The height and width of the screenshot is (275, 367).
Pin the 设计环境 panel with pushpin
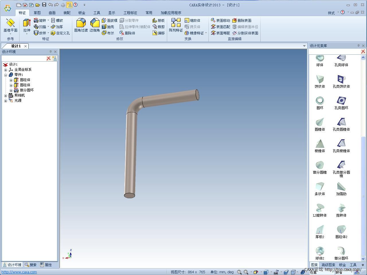coord(50,52)
